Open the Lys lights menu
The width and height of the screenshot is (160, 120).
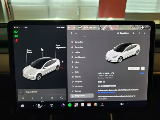[75, 67]
